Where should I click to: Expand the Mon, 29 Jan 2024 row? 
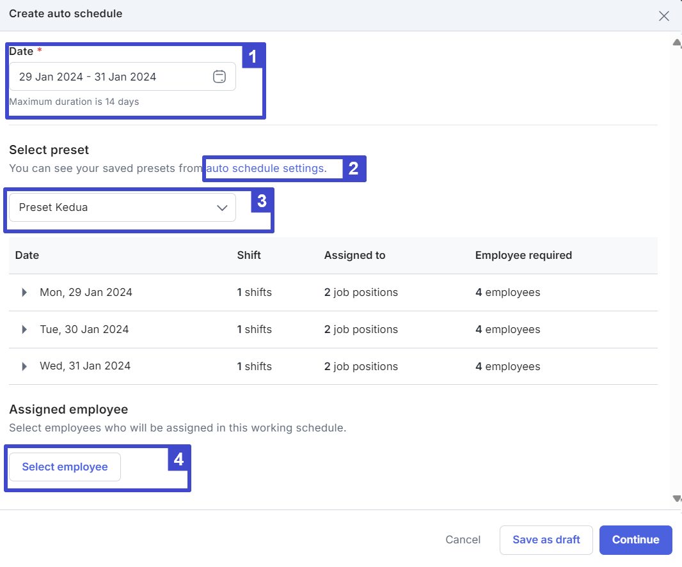[x=24, y=293]
